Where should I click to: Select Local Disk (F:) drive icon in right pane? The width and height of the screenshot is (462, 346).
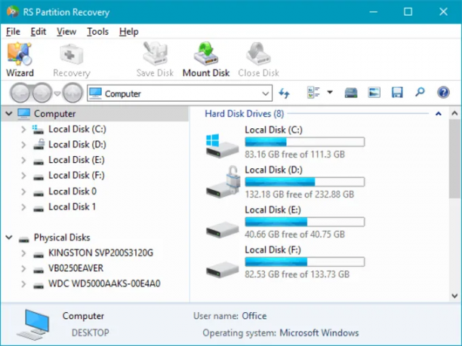pyautogui.click(x=222, y=270)
